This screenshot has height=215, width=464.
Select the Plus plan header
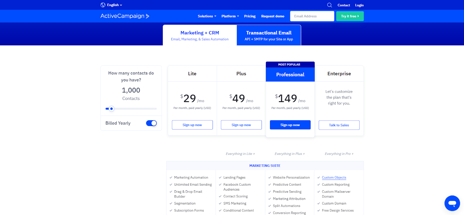click(241, 74)
